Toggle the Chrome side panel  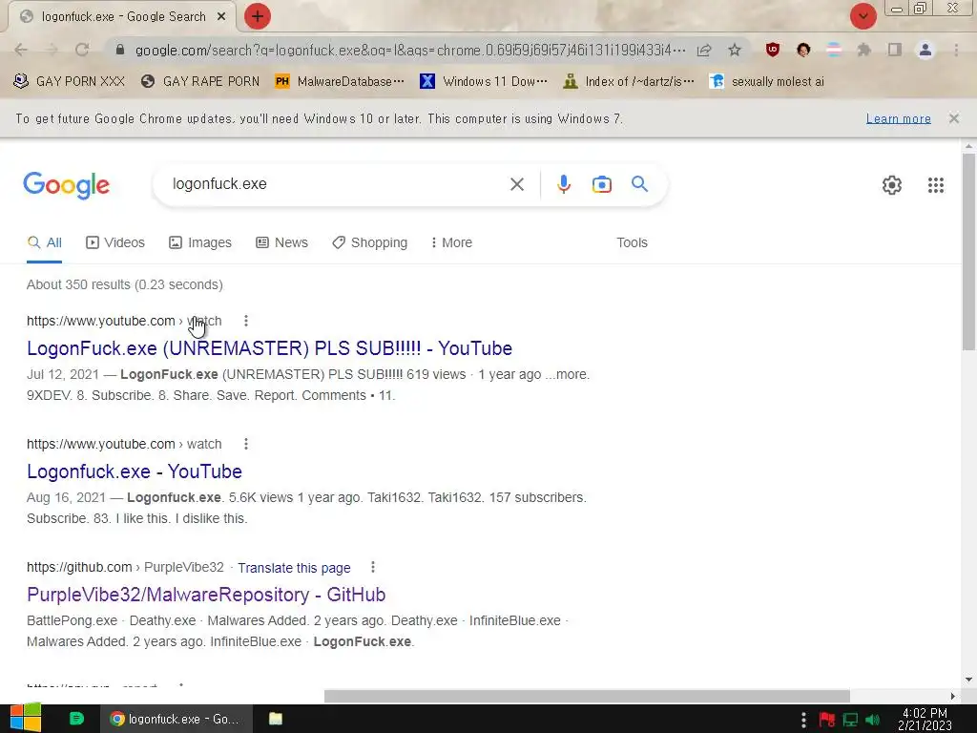[895, 50]
